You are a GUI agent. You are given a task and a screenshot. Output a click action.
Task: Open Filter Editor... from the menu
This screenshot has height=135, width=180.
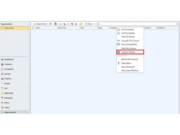coord(130,63)
